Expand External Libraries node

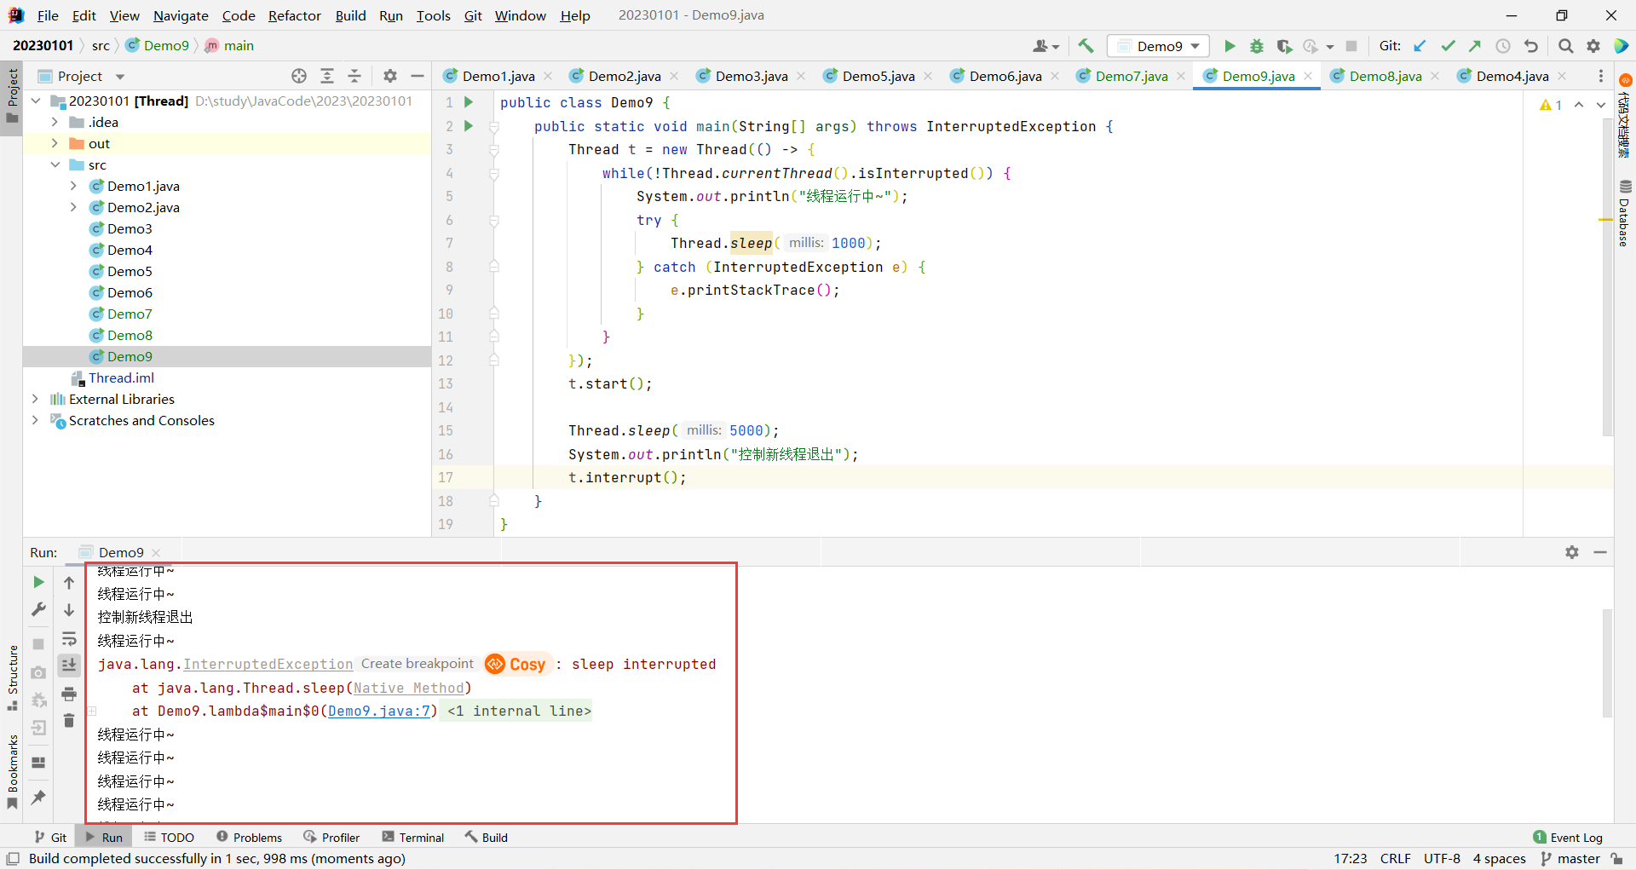35,399
